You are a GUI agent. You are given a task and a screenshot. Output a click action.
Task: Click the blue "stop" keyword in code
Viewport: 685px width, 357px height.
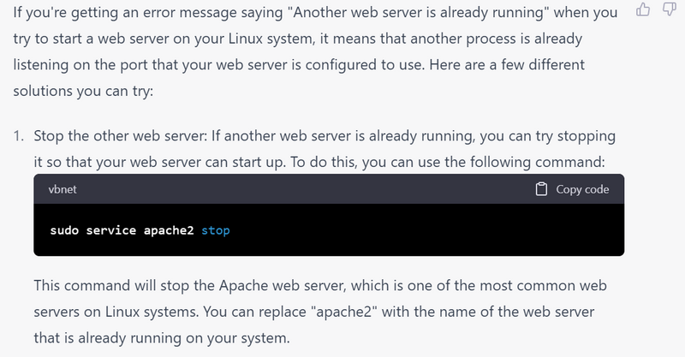coord(215,231)
